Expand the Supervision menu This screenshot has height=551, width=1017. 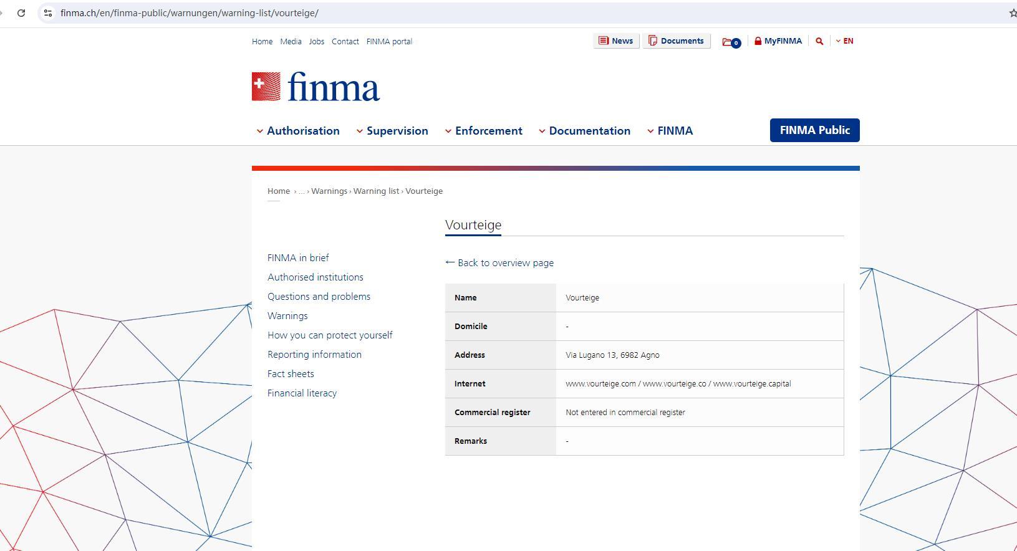pos(392,131)
